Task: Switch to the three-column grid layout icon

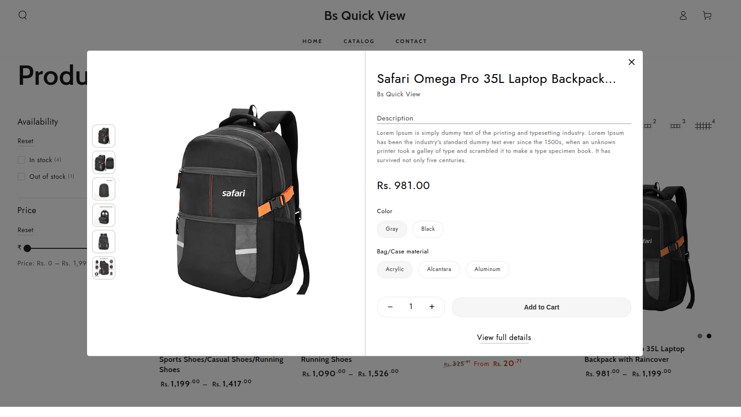Action: click(676, 126)
